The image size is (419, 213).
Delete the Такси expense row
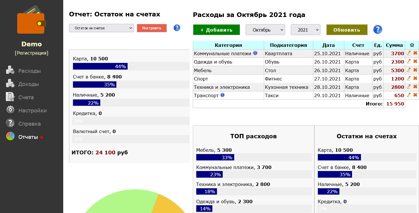click(415, 95)
